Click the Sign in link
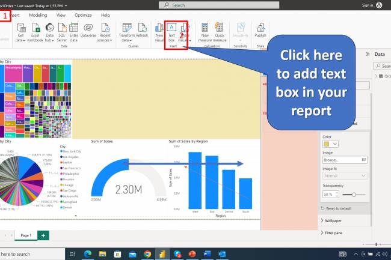The height and width of the screenshot is (260, 391). [368, 5]
